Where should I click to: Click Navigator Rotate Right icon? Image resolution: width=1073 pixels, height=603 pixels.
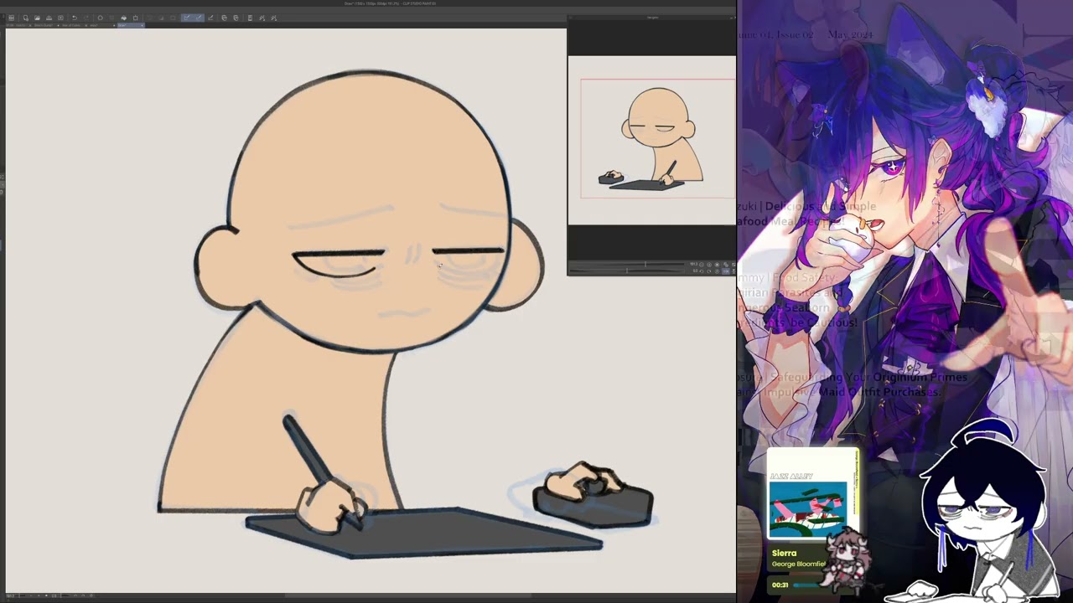click(709, 271)
